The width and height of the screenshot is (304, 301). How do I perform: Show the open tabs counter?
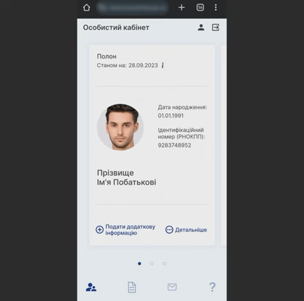(200, 8)
